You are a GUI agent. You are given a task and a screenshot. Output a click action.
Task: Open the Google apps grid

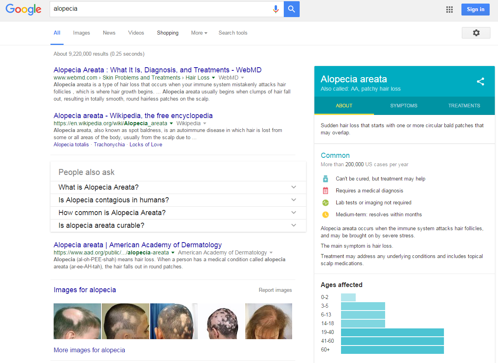coord(450,10)
